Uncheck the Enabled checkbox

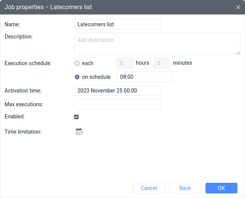[x=76, y=117]
